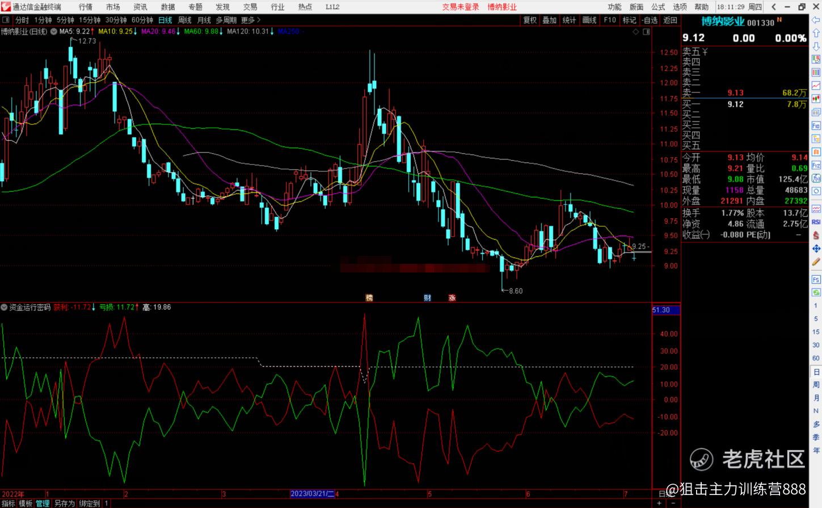Click the RSI indicator icon
The width and height of the screenshot is (822, 508).
point(816,222)
